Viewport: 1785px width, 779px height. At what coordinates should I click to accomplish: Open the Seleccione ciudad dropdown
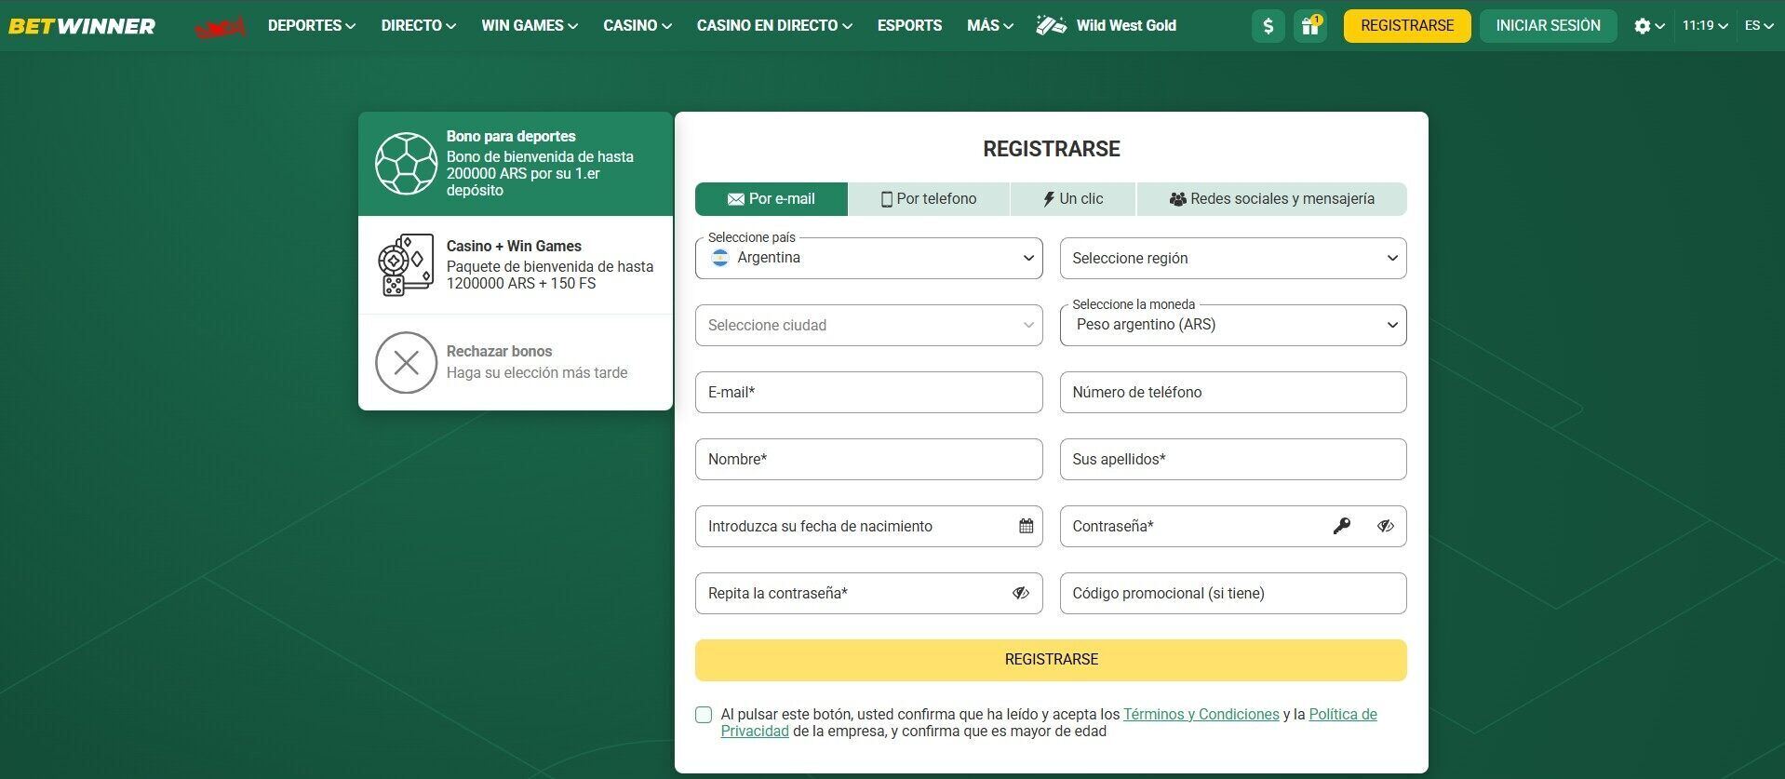868,325
